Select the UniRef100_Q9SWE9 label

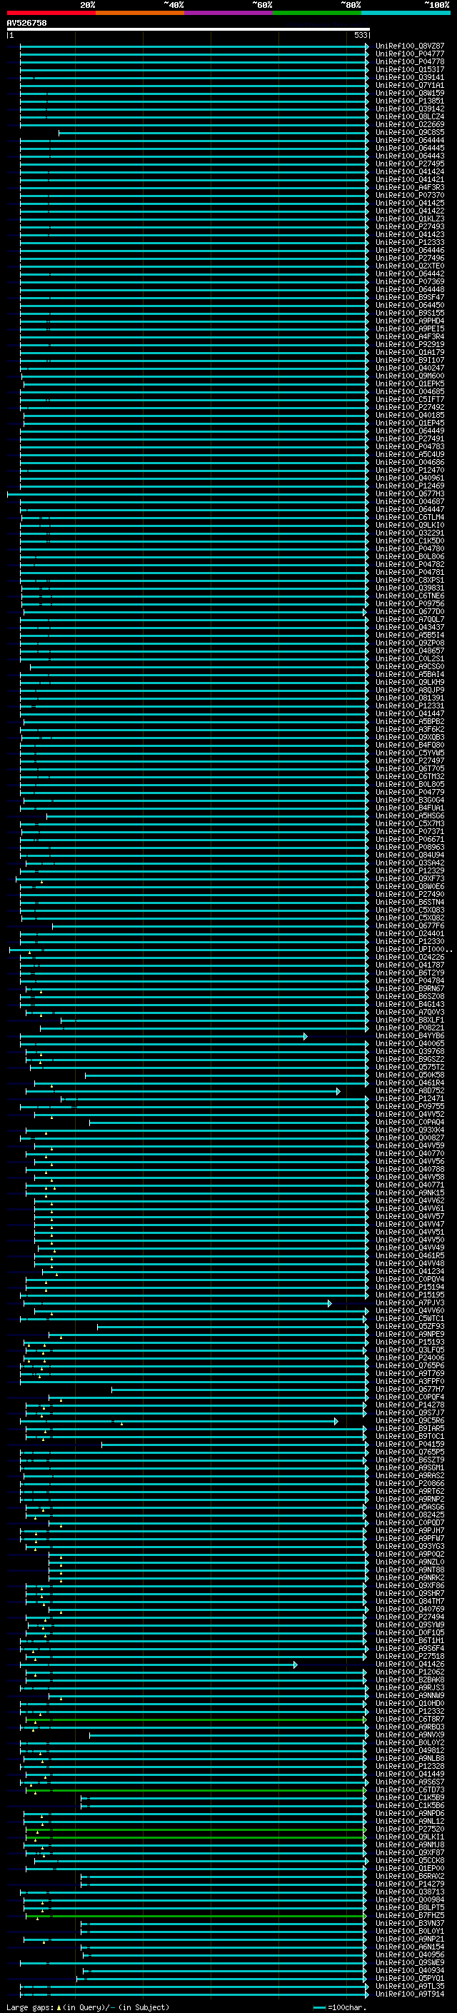click(x=410, y=1962)
